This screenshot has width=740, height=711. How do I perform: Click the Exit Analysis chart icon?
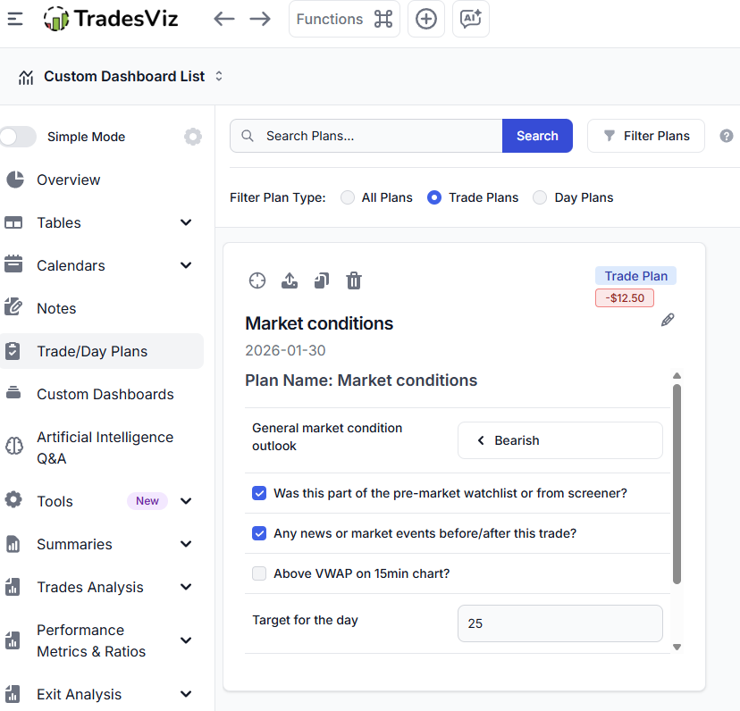pyautogui.click(x=13, y=694)
